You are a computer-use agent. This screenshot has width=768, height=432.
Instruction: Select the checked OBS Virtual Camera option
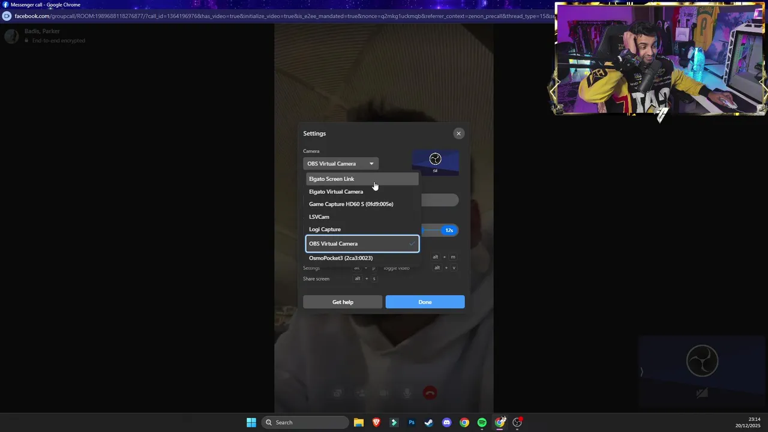click(362, 244)
